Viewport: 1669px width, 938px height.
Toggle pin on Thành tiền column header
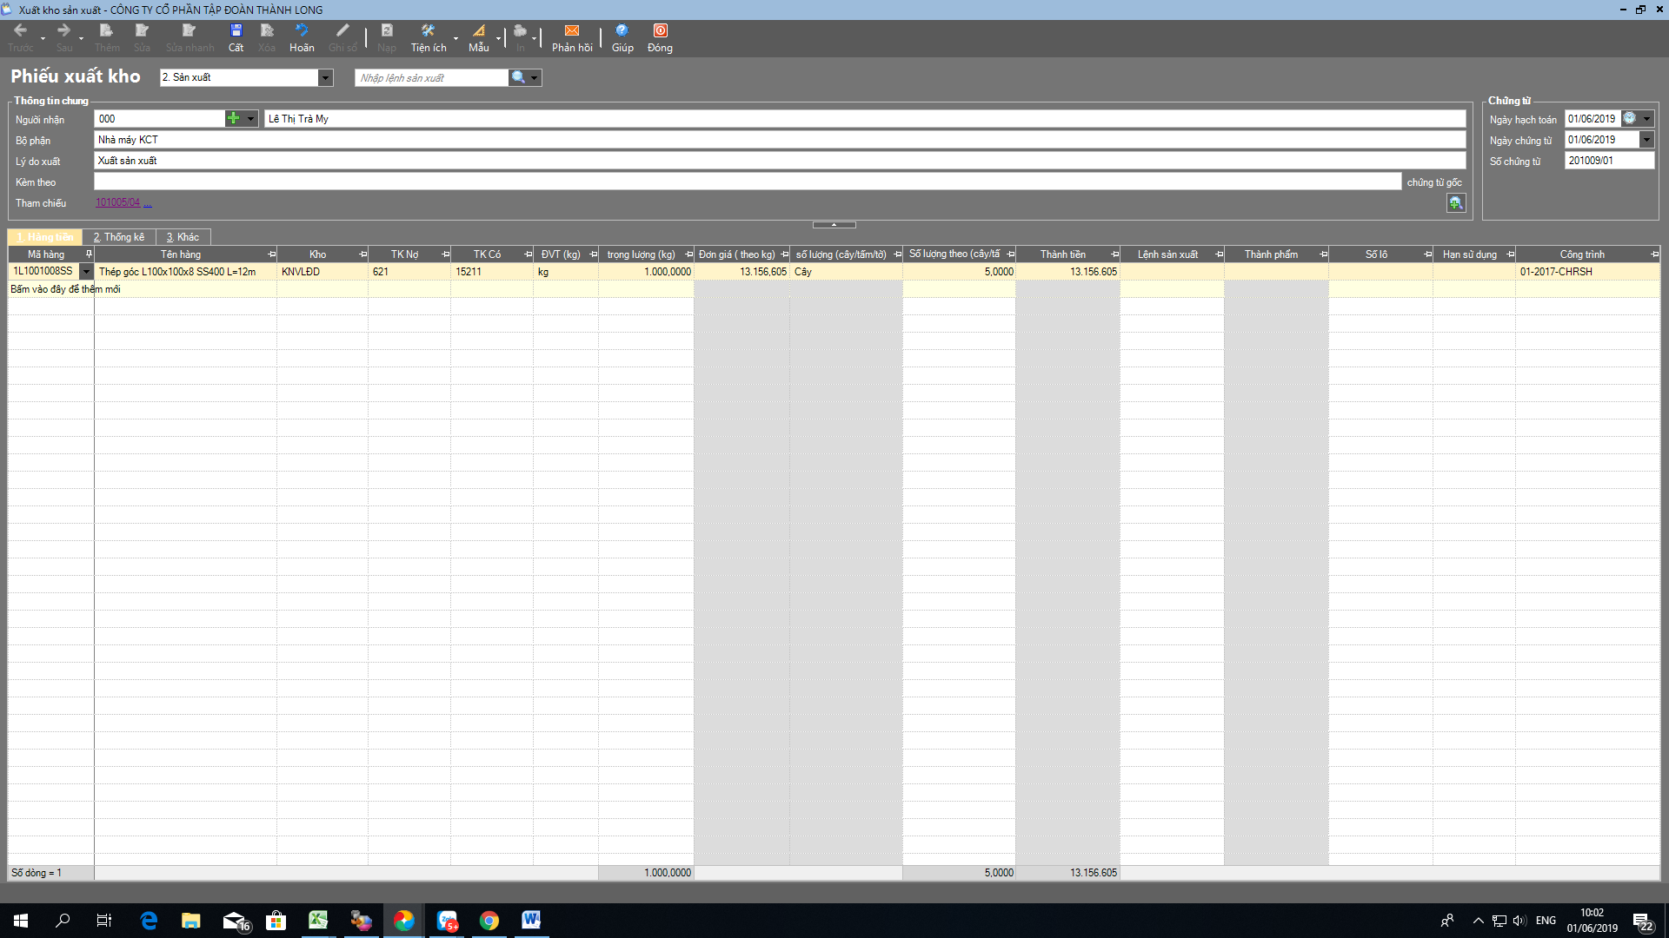(x=1114, y=254)
